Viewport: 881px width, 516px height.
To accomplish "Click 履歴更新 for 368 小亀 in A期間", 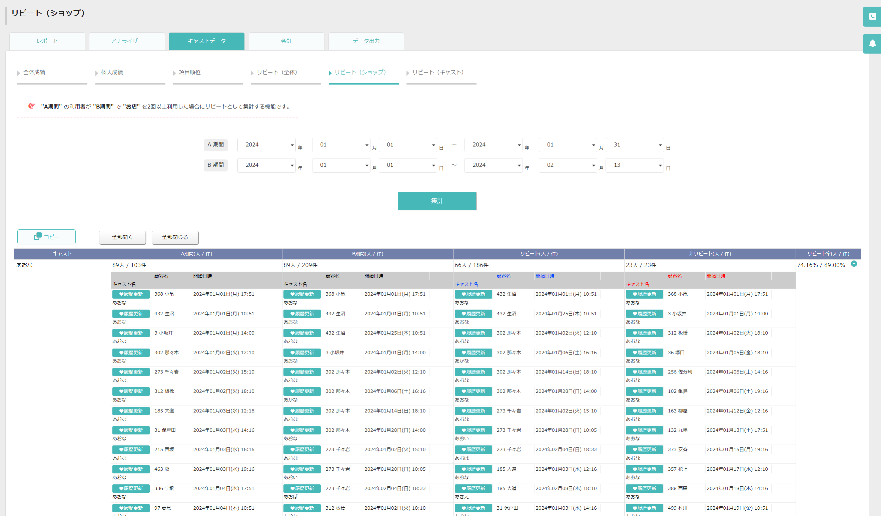I will point(131,294).
